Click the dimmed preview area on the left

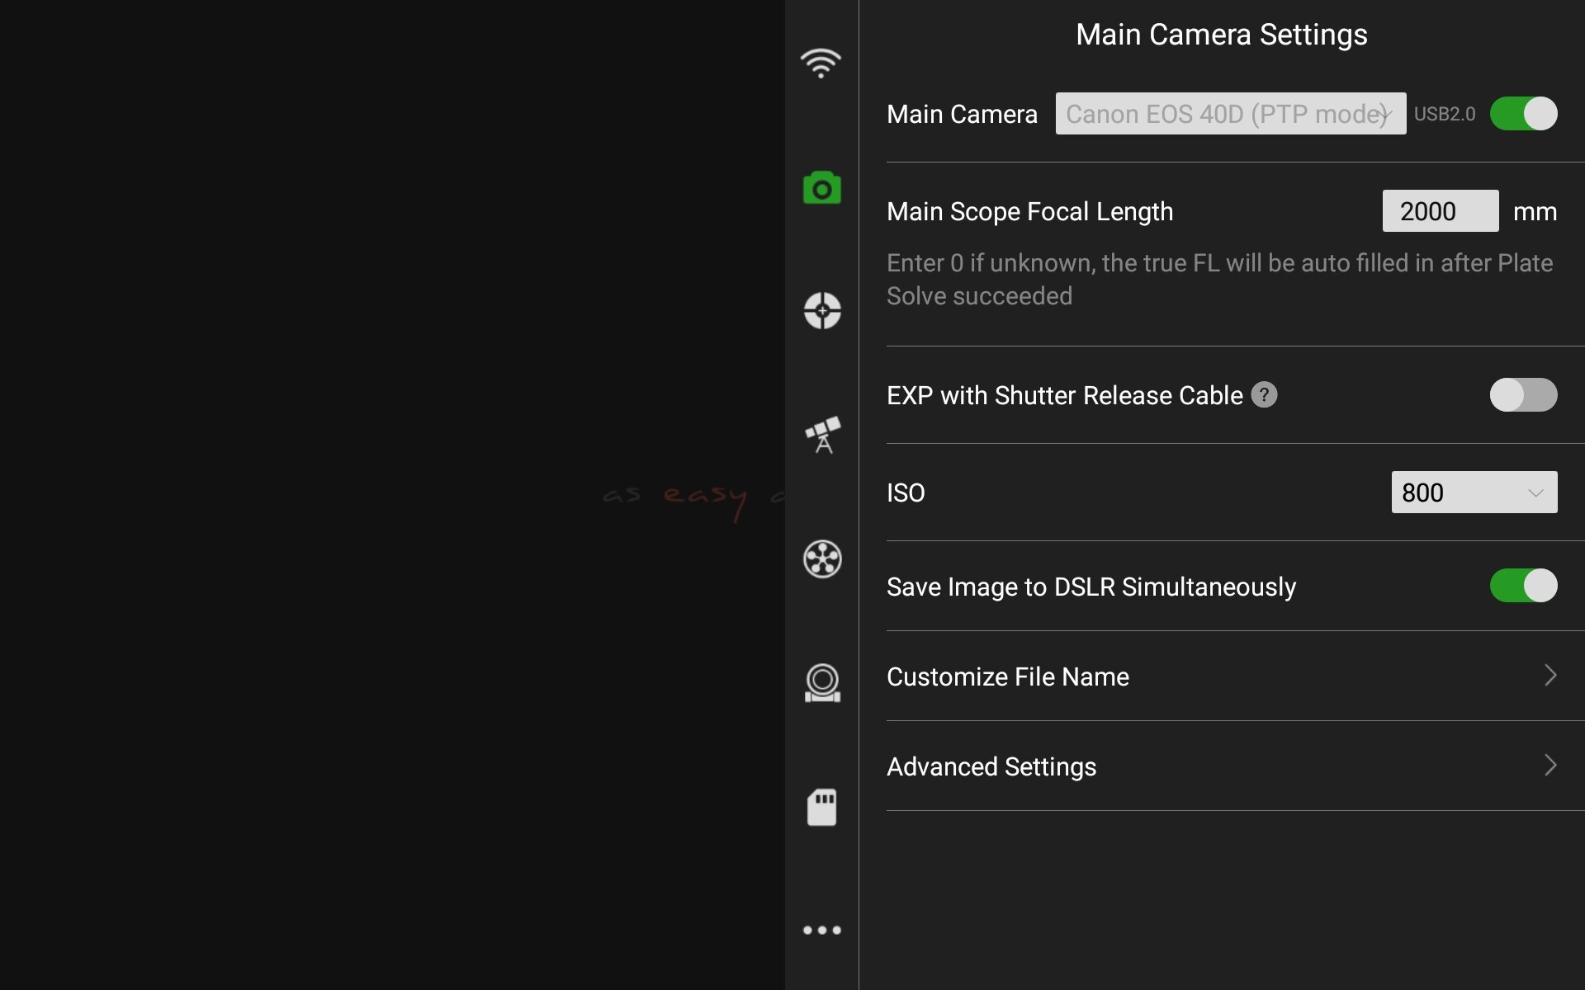pyautogui.click(x=392, y=495)
